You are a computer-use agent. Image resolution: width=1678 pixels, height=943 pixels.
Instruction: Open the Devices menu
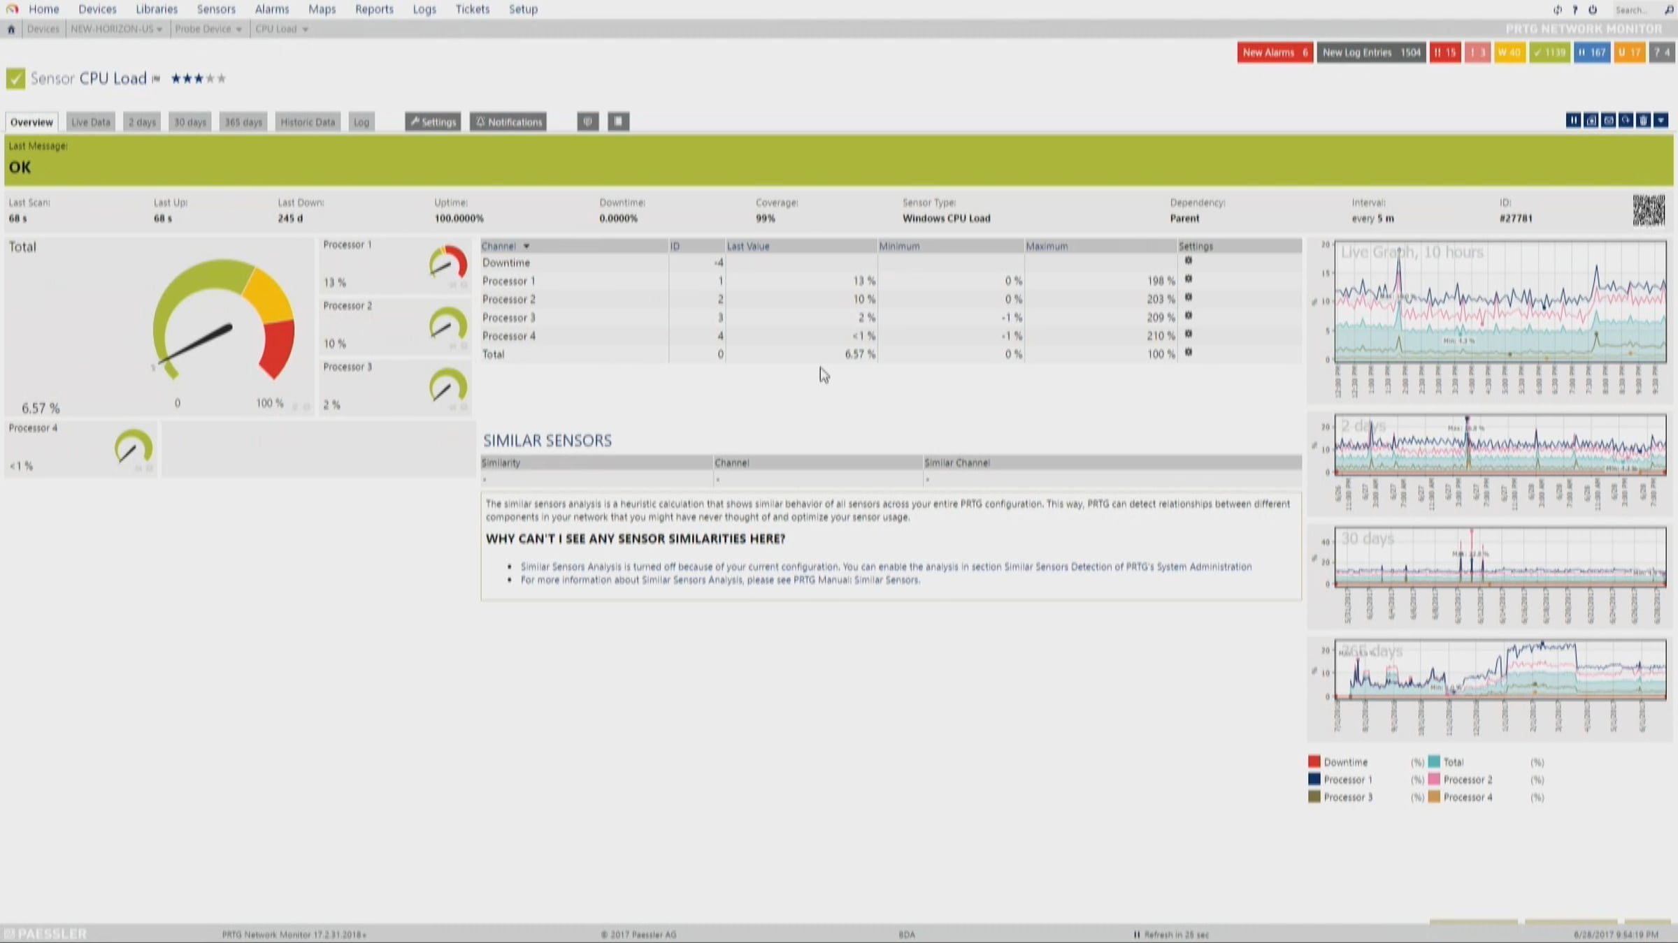(97, 9)
